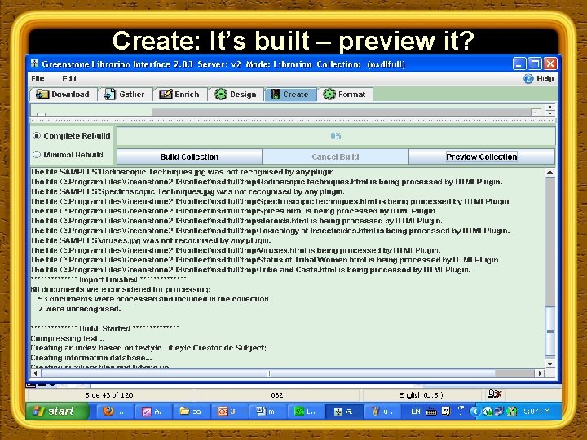This screenshot has height=440, width=587.
Task: Switch to the Gather tab
Action: pos(125,95)
